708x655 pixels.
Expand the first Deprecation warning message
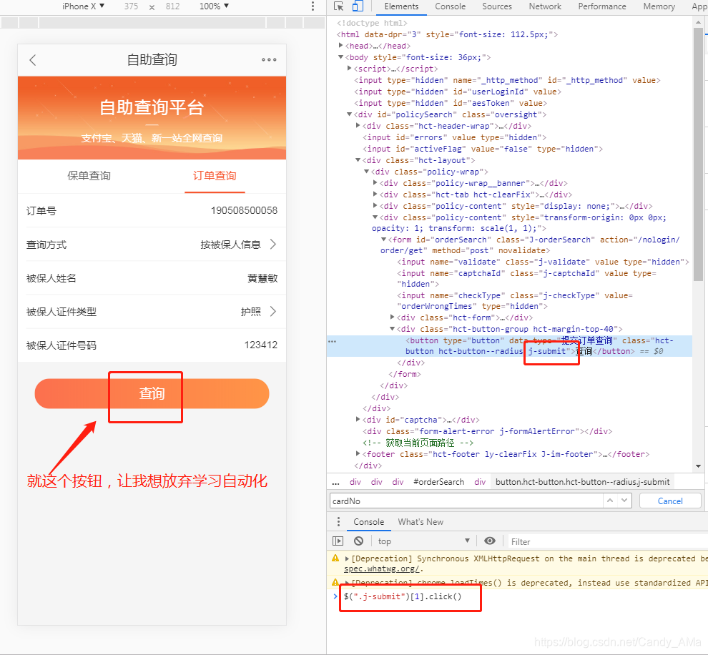347,558
